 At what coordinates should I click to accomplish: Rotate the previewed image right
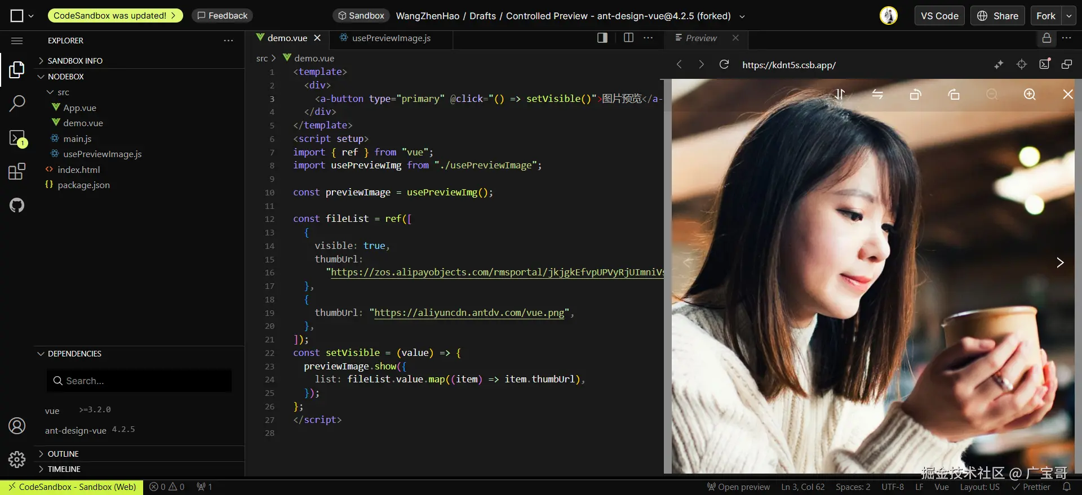tap(954, 94)
